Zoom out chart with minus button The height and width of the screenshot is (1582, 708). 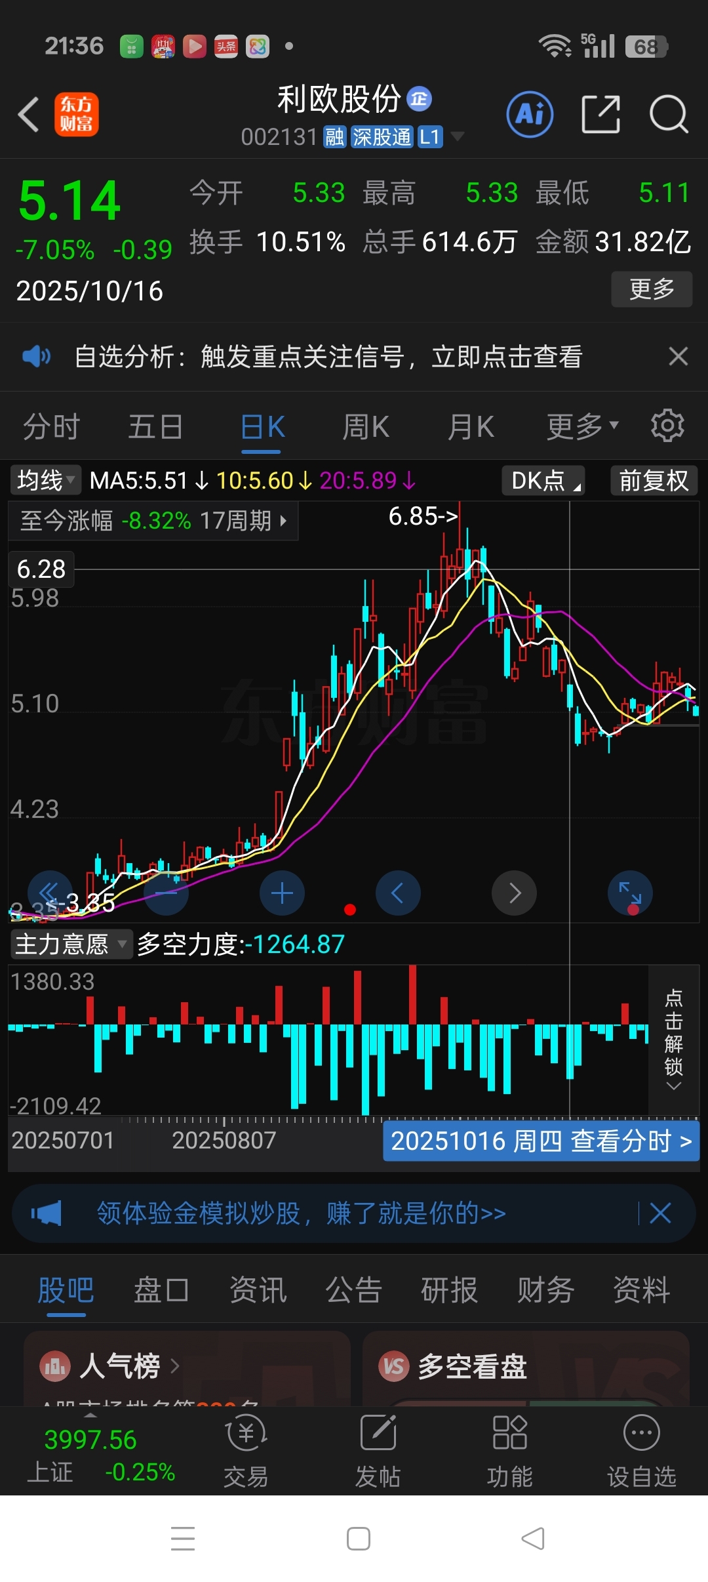click(x=166, y=893)
